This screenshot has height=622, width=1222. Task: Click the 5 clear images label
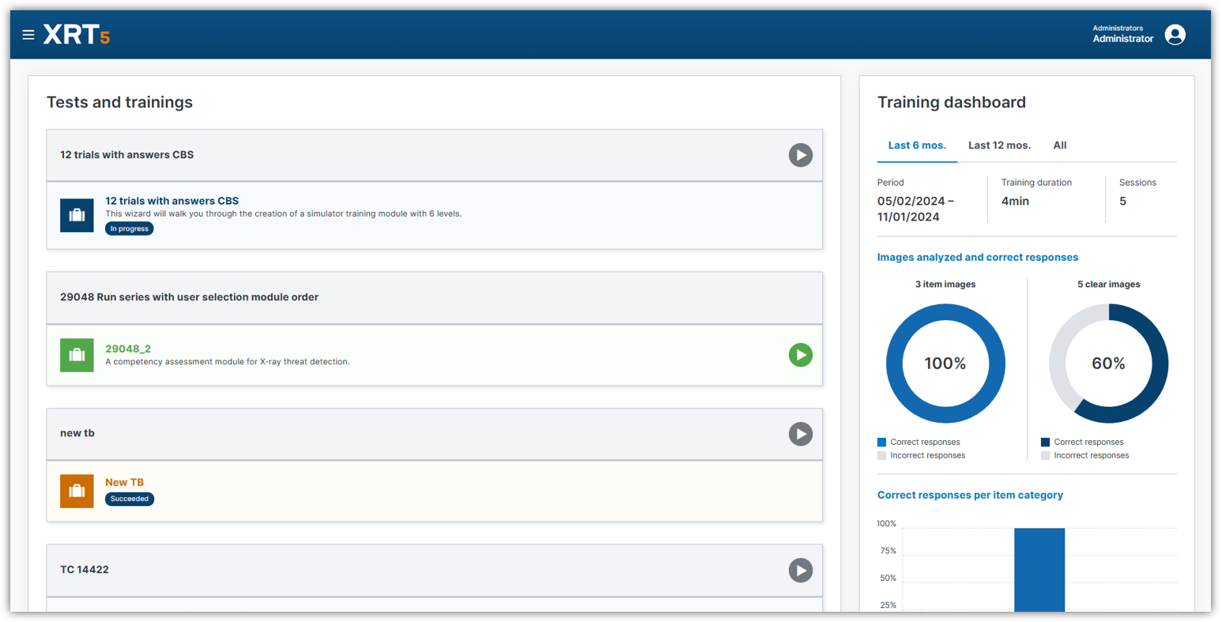1109,284
